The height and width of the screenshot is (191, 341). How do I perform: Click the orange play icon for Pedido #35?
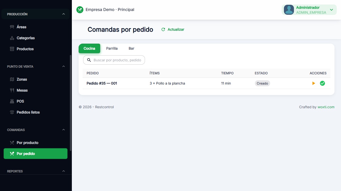click(x=314, y=83)
